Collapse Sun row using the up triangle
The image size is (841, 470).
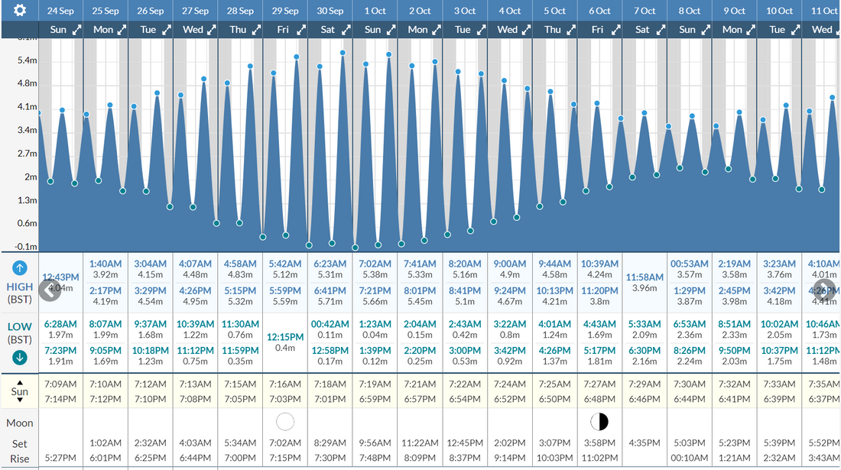[x=20, y=381]
